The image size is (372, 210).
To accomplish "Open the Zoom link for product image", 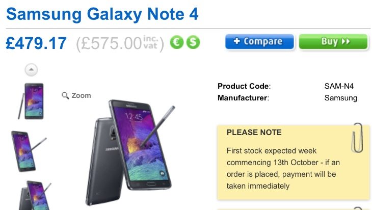I will pyautogui.click(x=76, y=95).
